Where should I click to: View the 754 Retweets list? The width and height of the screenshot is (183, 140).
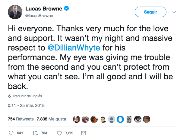21,119
